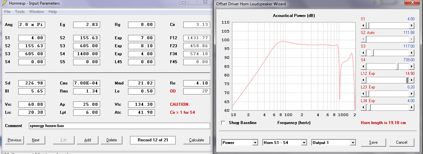Click the L34 Exp slider right arrow

click(412, 107)
